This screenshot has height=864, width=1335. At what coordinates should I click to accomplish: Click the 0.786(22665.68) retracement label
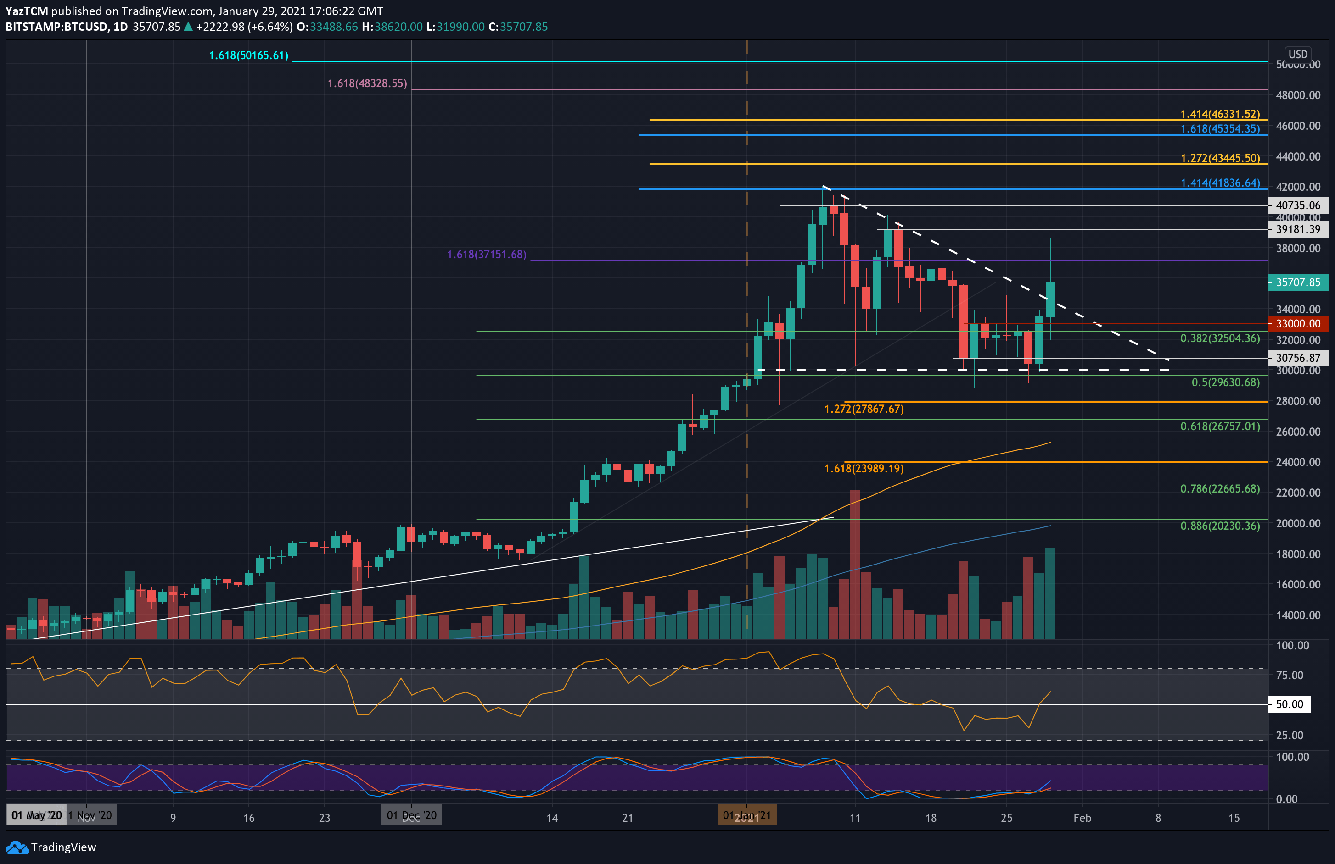pos(1220,488)
